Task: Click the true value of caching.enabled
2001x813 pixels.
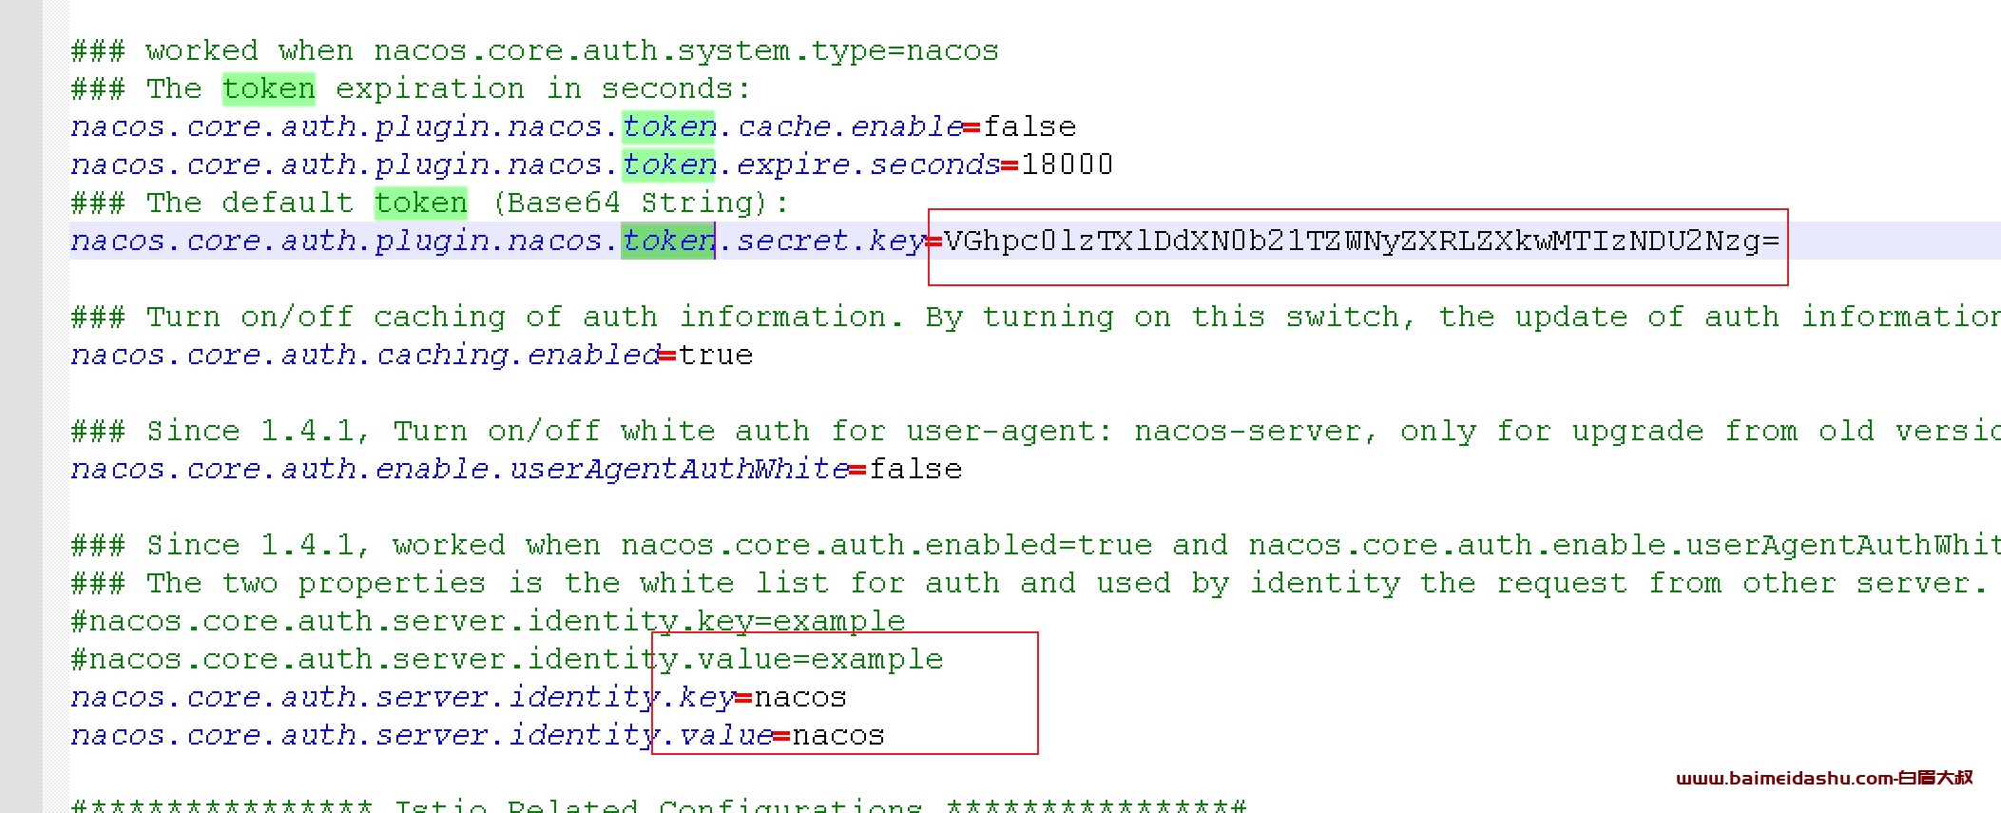Action: 715,356
